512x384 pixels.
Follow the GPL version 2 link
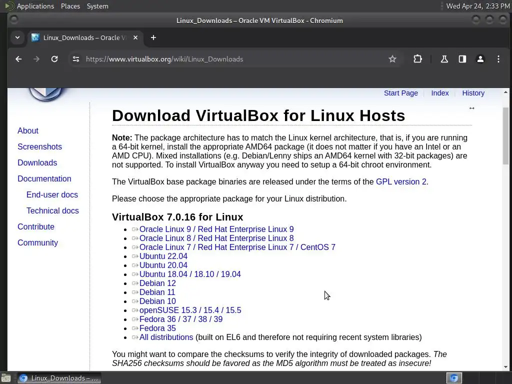pyautogui.click(x=401, y=181)
